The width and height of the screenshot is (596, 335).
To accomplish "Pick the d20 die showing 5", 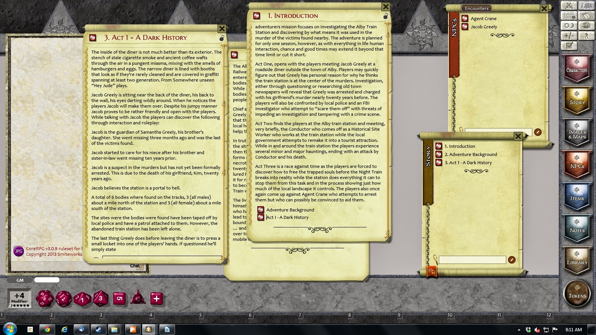I will (x=45, y=299).
